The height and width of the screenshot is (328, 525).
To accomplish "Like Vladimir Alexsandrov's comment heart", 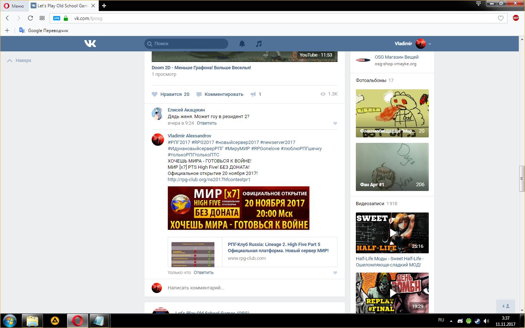I will tap(335, 273).
